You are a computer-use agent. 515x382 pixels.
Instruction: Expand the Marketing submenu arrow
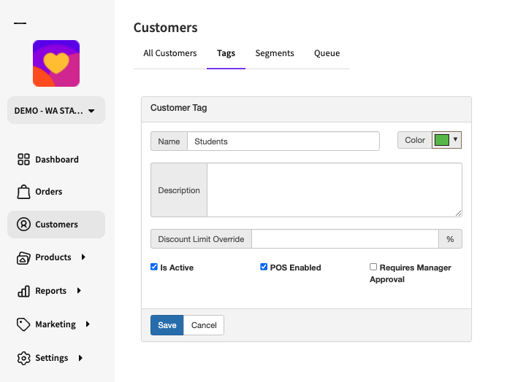coord(88,324)
